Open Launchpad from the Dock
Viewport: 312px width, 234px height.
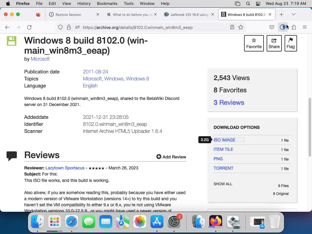click(55, 222)
